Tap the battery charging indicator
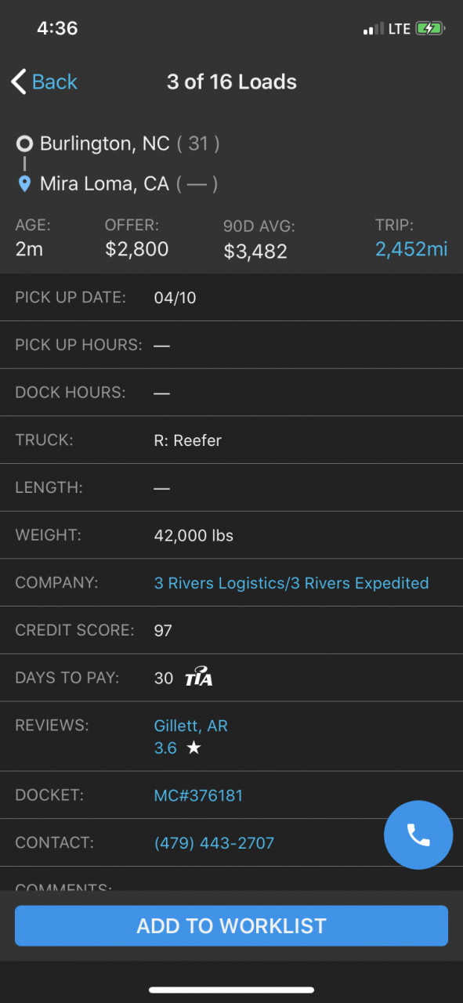463x1003 pixels. [x=430, y=28]
